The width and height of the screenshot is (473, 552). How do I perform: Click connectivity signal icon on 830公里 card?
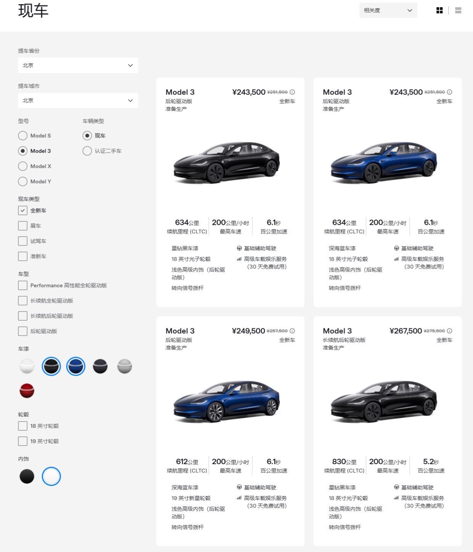coord(396,498)
